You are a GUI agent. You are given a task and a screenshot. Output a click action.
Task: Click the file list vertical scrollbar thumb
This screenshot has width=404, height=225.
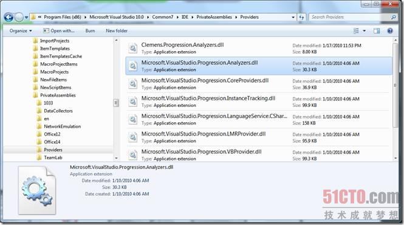tap(395, 85)
